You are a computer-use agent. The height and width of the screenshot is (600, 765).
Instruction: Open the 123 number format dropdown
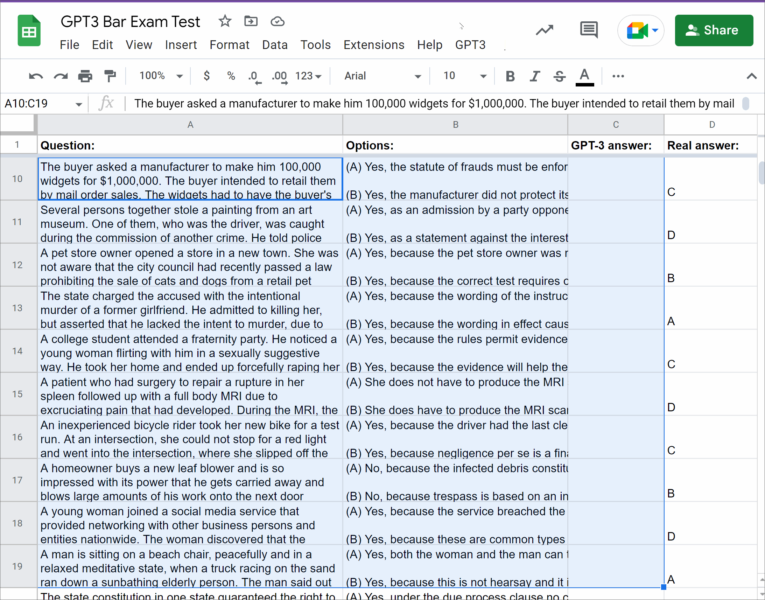[308, 76]
